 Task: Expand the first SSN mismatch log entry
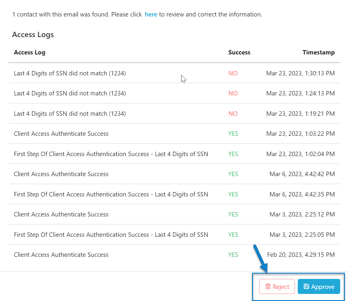70,73
